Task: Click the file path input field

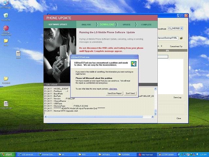Action: click(x=168, y=38)
